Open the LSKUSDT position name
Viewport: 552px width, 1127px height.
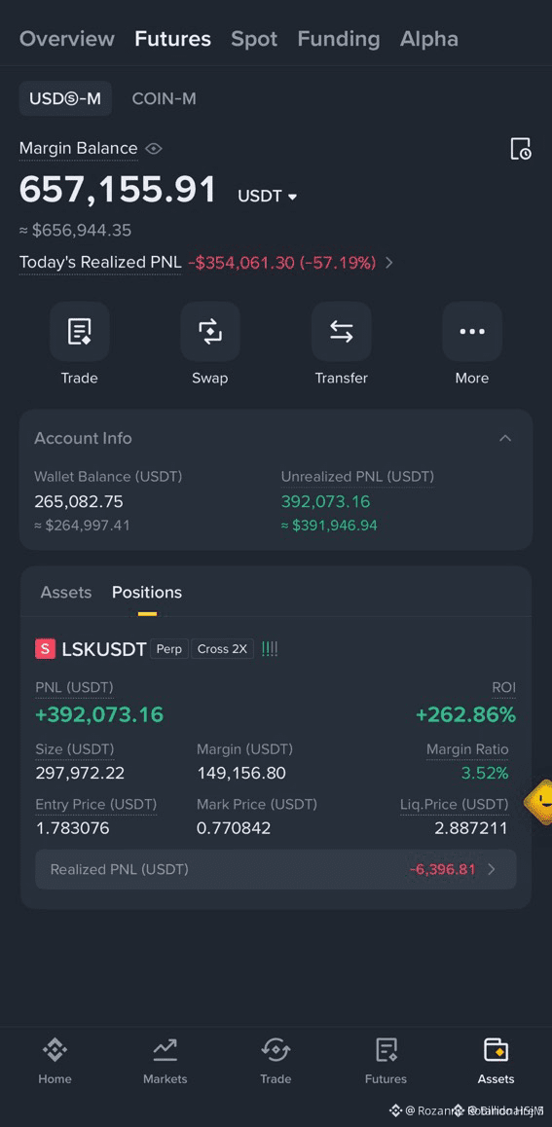click(104, 649)
